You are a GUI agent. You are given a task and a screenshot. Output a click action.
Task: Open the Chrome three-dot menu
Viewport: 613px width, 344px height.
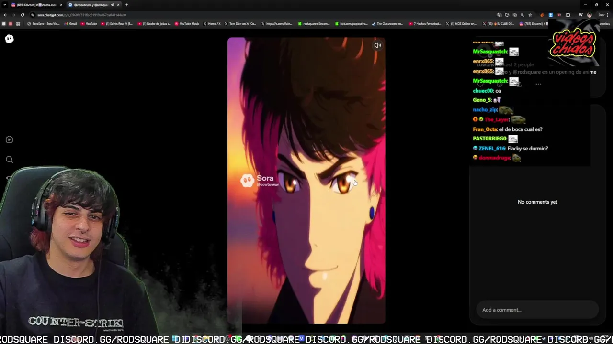pos(607,15)
